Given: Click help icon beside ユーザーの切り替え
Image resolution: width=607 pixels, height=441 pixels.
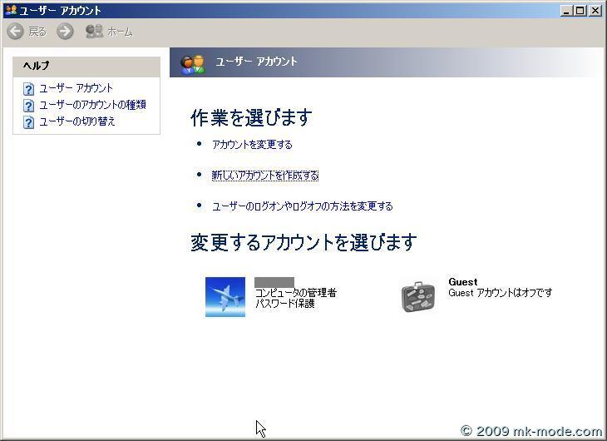Looking at the screenshot, I should point(28,122).
